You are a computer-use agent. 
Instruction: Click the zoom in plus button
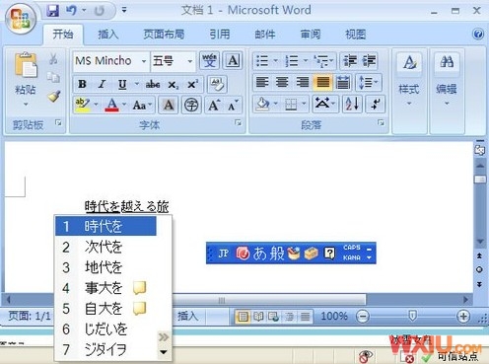[x=463, y=317]
